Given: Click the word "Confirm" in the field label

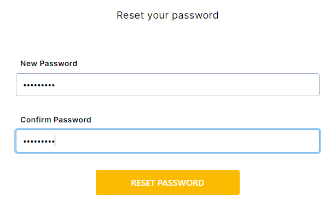Looking at the screenshot, I should [36, 120].
